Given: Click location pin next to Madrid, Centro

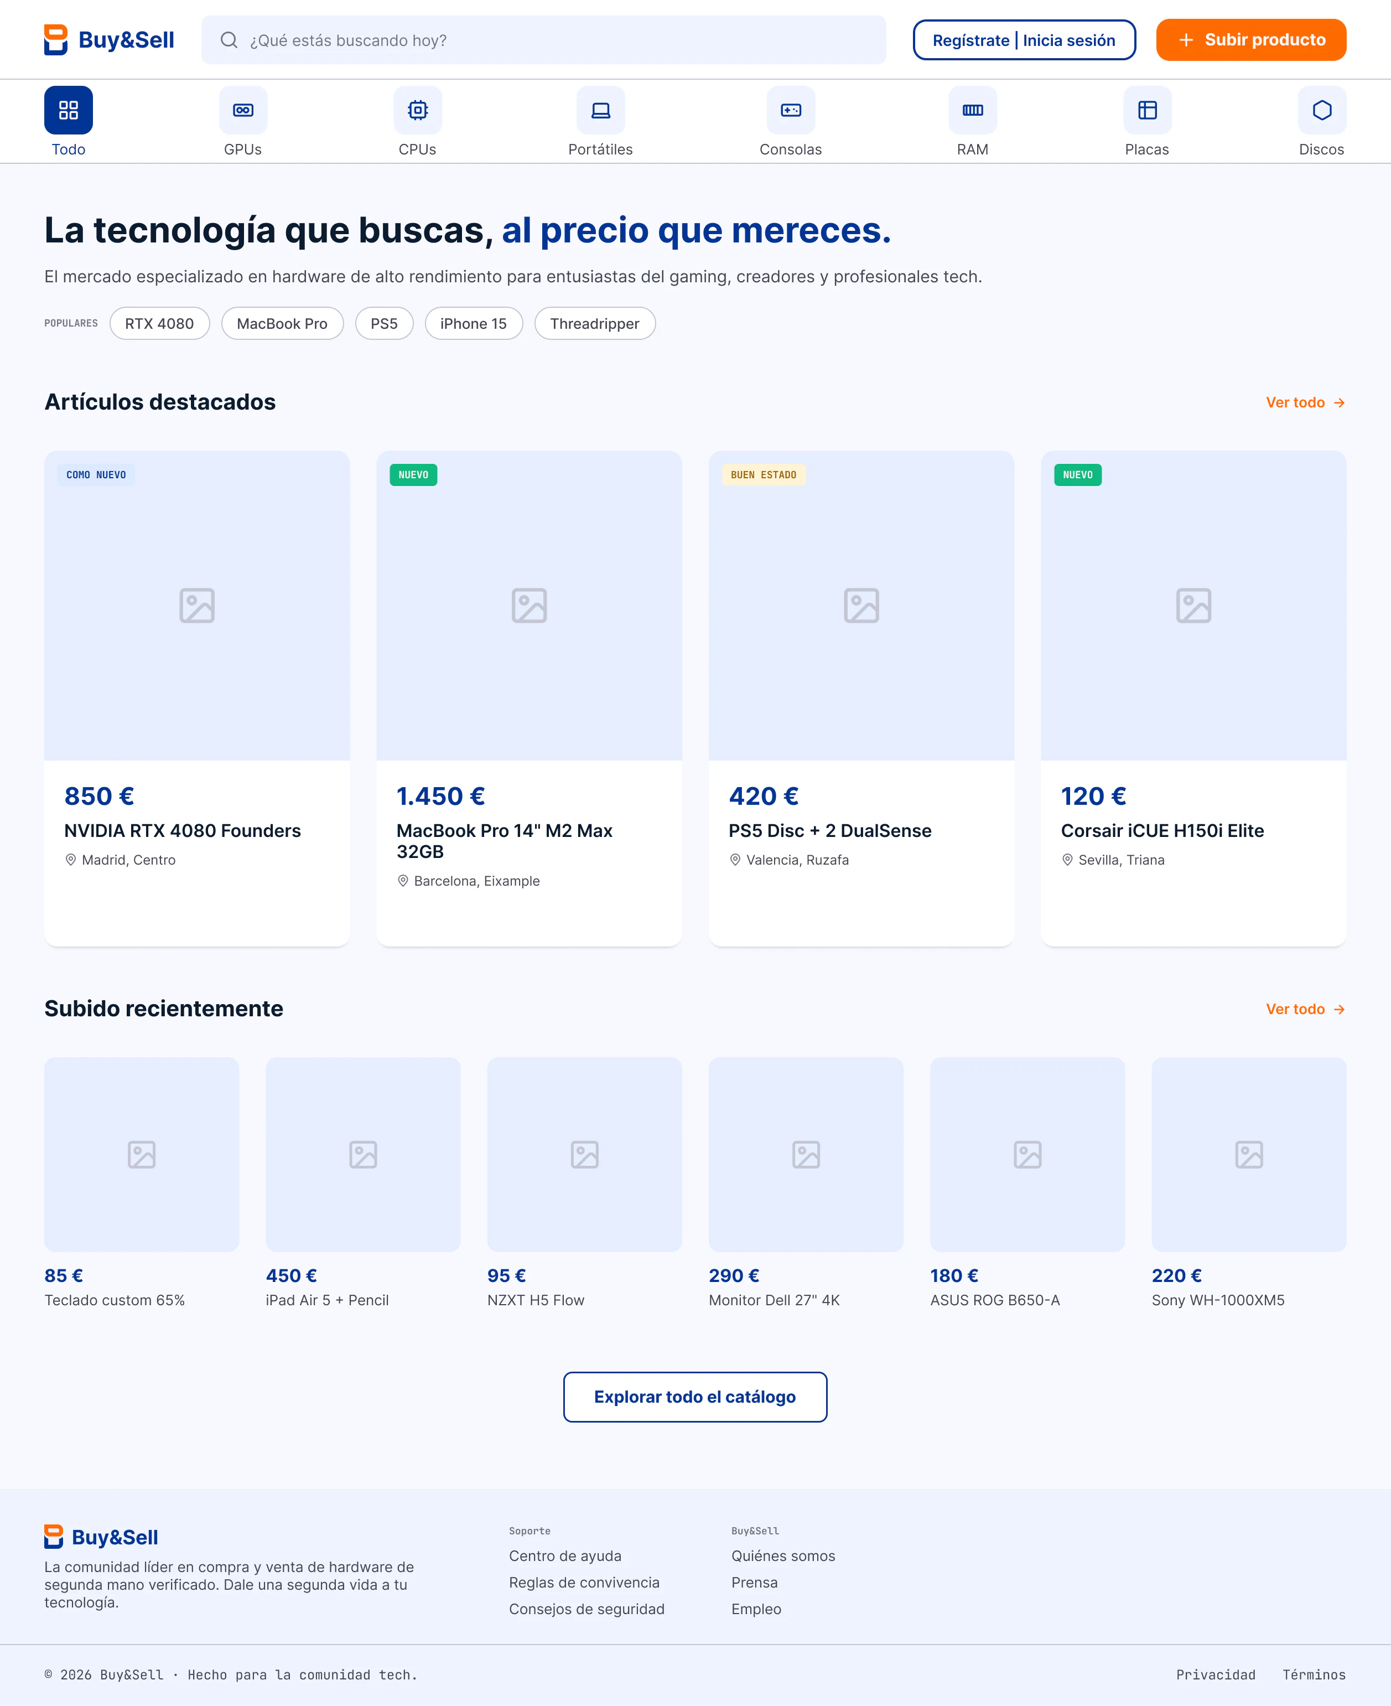Looking at the screenshot, I should tap(70, 860).
